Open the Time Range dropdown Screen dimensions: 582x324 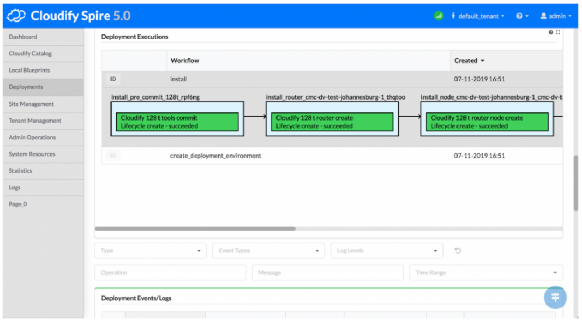coord(486,273)
